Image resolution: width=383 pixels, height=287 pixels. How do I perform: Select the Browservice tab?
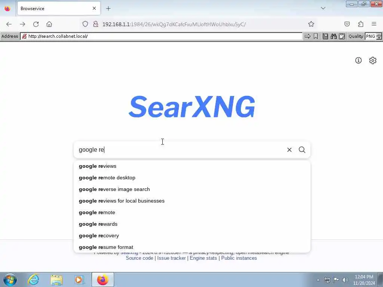(x=59, y=9)
